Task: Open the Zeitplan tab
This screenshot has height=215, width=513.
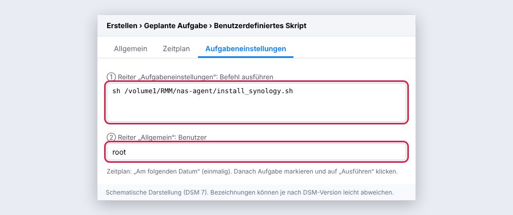Action: coord(176,49)
